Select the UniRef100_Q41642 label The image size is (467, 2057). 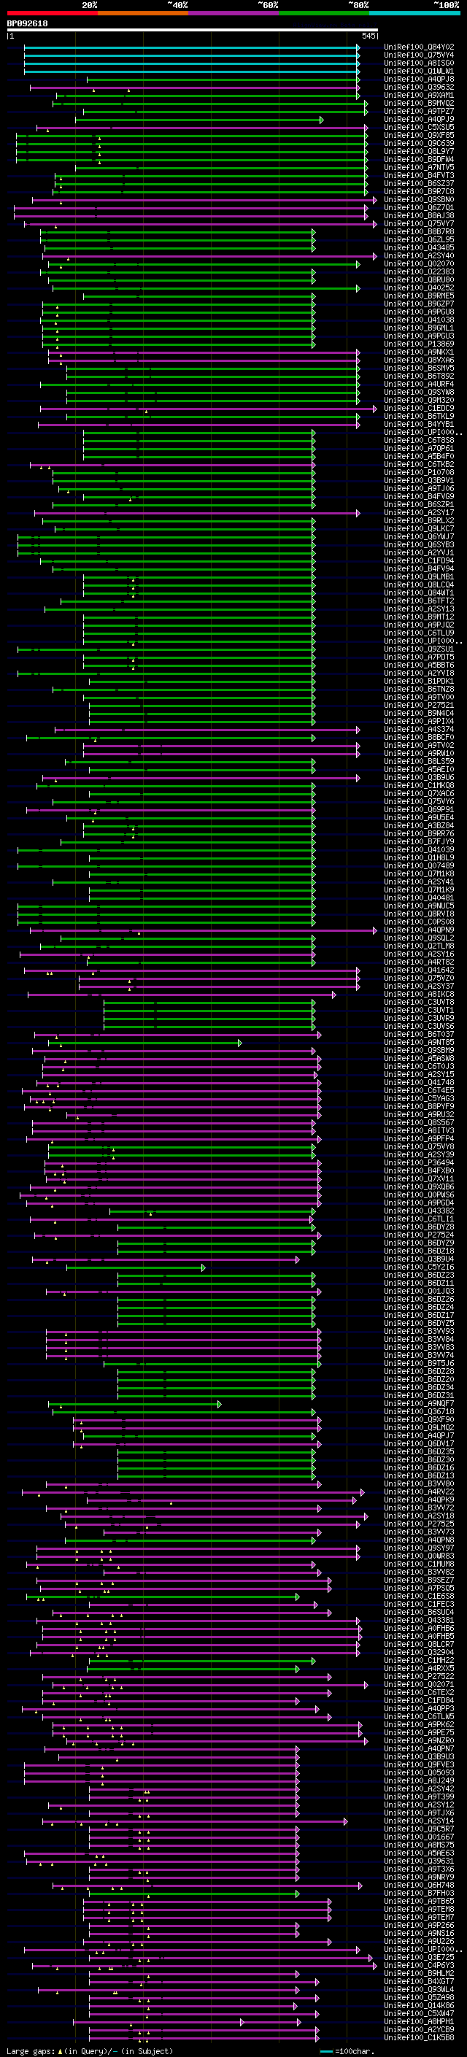point(419,970)
